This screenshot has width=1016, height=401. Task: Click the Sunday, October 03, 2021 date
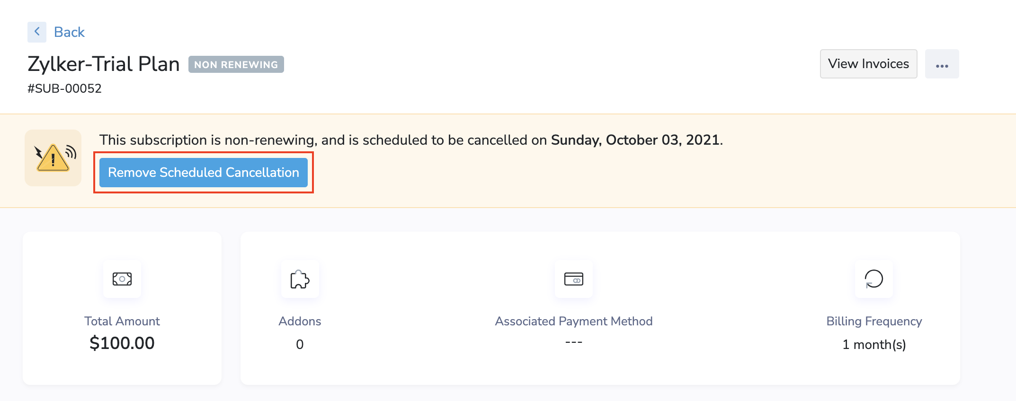[636, 140]
